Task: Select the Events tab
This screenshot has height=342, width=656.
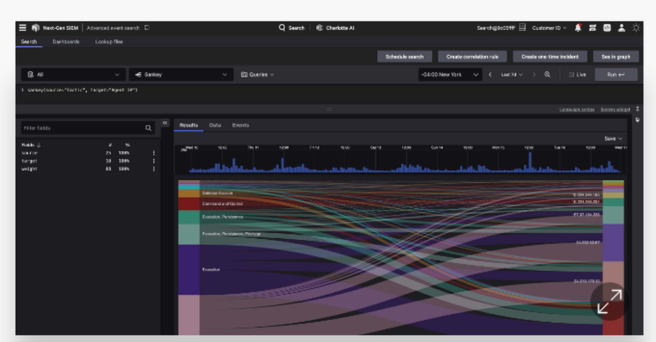Action: pyautogui.click(x=241, y=125)
